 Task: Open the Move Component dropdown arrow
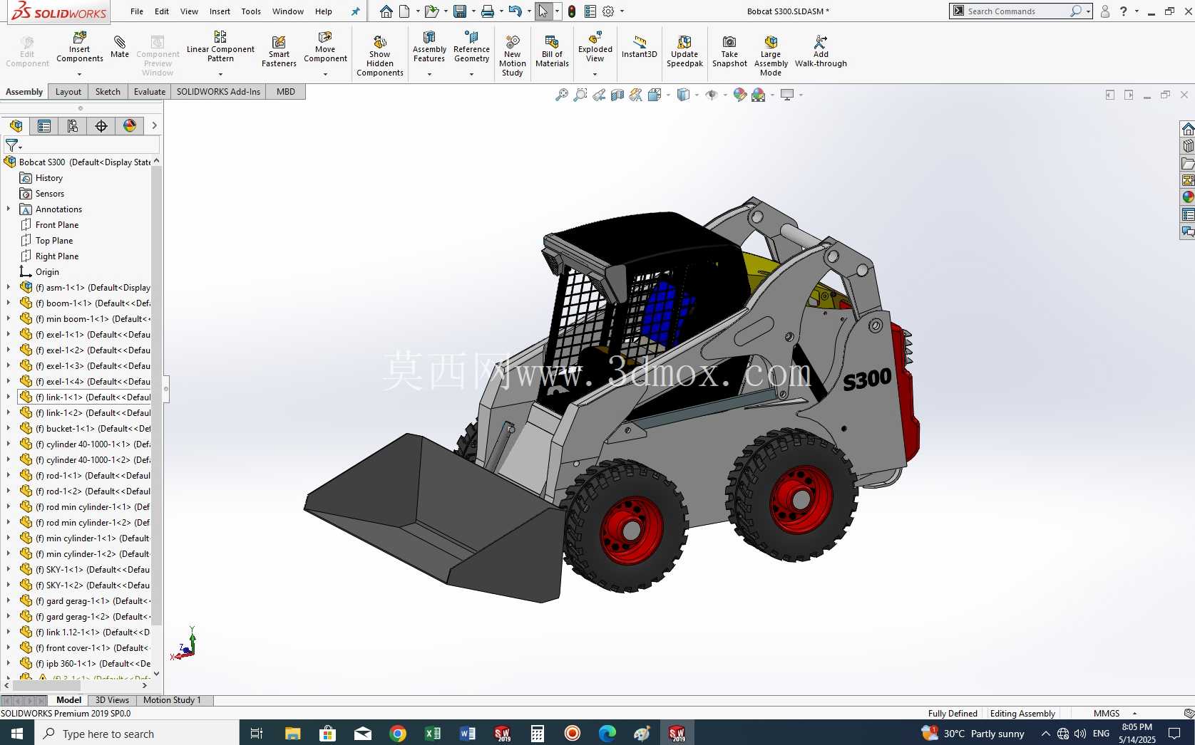click(325, 74)
